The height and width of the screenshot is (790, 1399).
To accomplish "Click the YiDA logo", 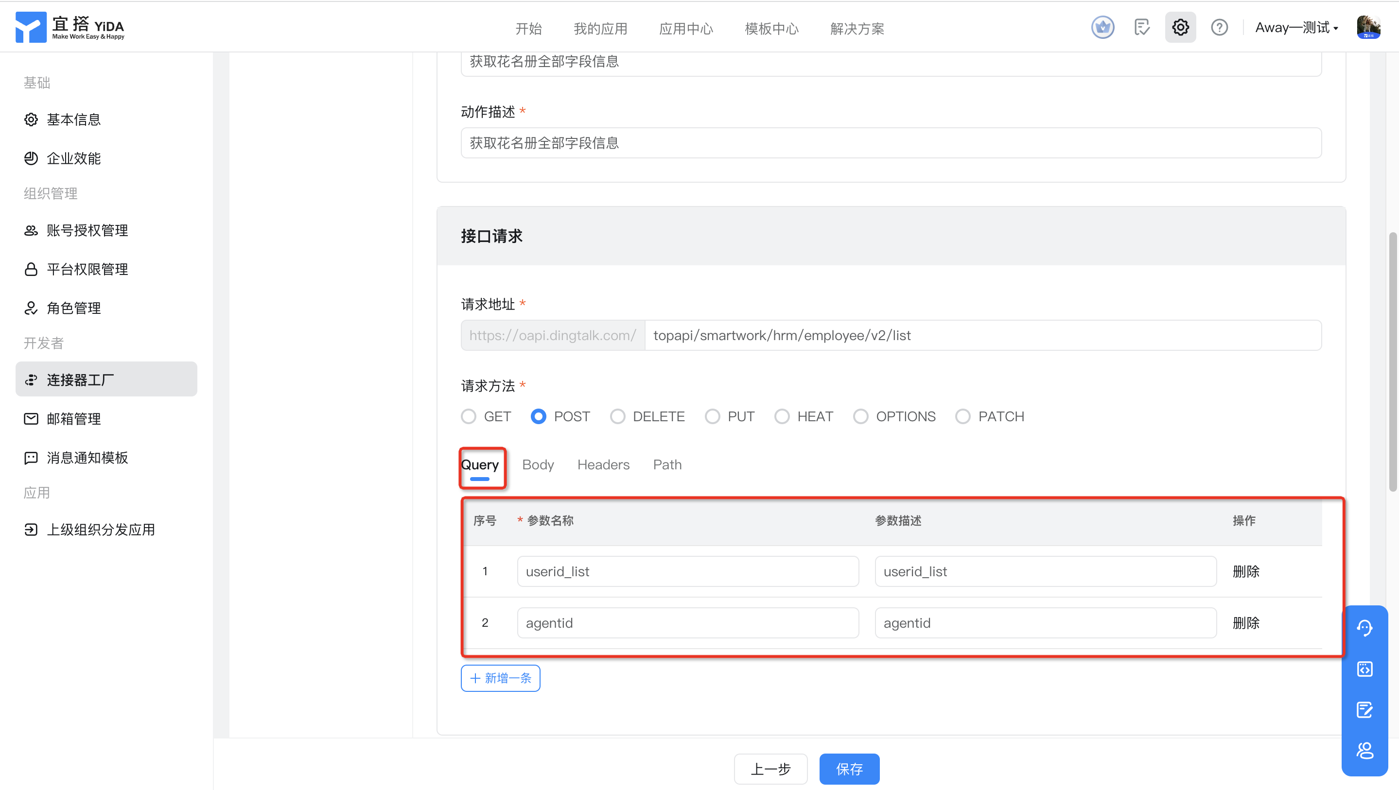I will [x=70, y=27].
